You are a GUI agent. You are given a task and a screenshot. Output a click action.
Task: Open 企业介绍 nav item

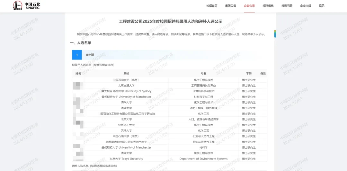(x=306, y=6)
